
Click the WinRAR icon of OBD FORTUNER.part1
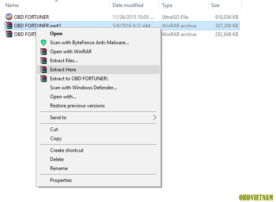(x=9, y=25)
